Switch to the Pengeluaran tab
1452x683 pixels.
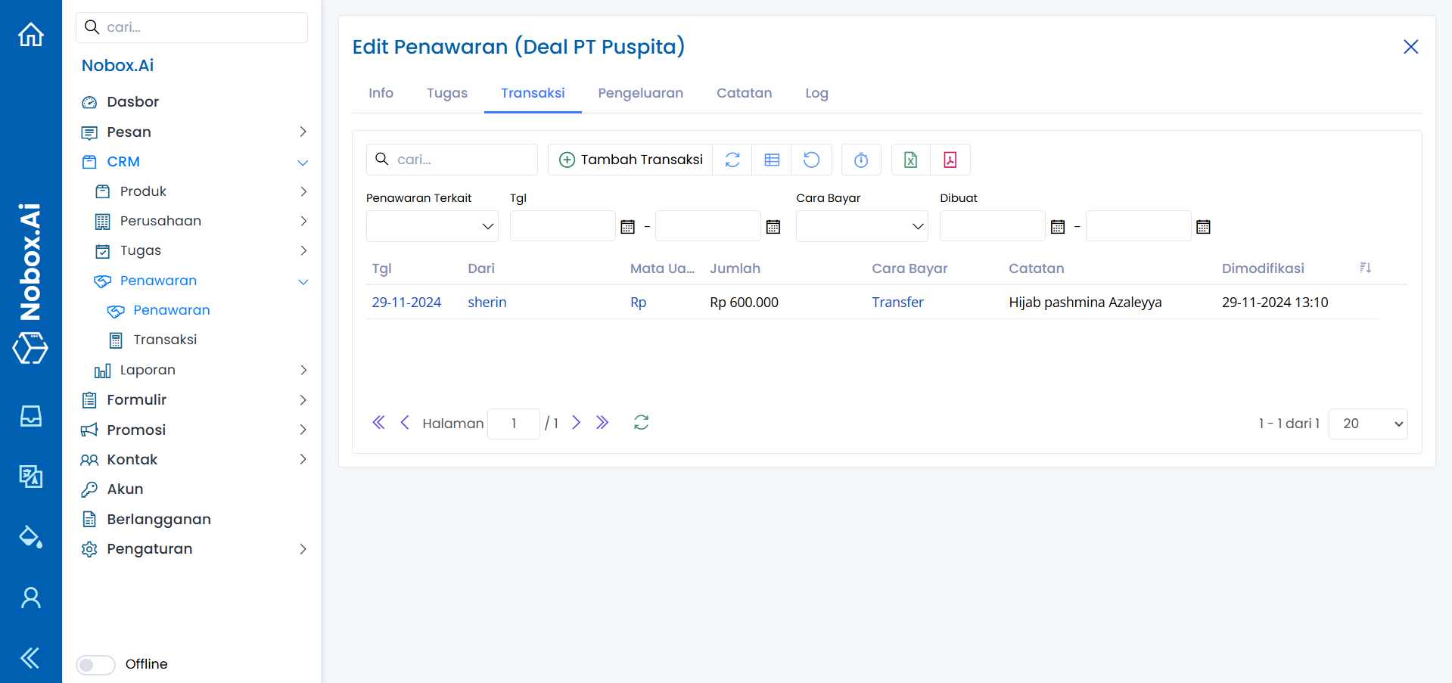pos(640,93)
